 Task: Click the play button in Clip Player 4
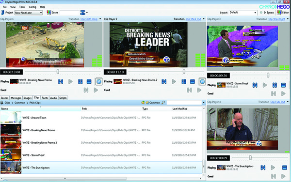click(x=273, y=168)
